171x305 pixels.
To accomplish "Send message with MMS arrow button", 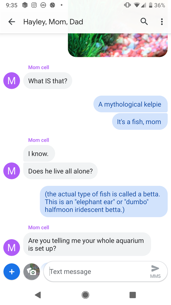I will point(155,272).
